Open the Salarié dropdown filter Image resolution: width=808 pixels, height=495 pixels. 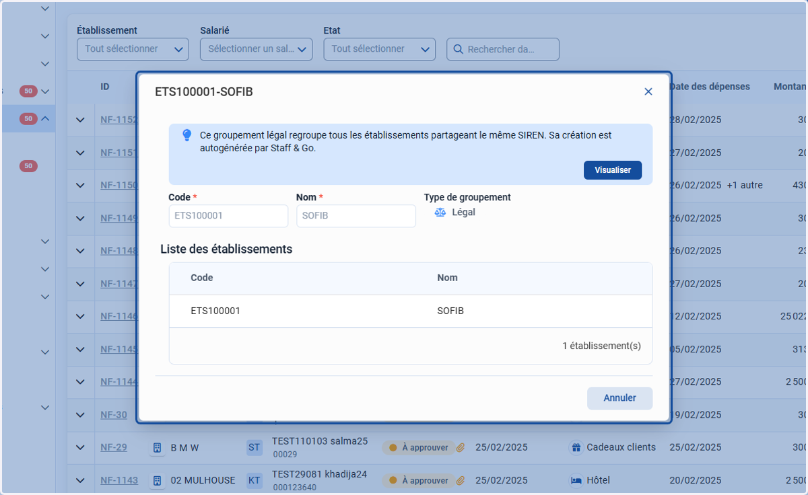[256, 49]
